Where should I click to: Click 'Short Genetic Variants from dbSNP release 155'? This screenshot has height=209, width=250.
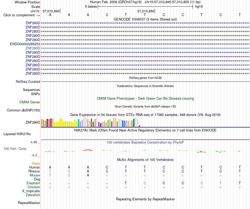point(145,106)
